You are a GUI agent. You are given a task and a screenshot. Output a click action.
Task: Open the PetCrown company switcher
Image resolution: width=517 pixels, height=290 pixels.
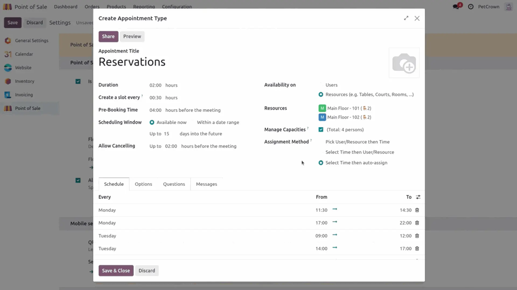488,7
